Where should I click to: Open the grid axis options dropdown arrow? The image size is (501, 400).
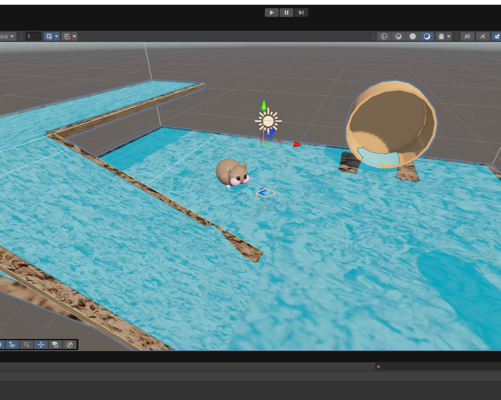[57, 37]
